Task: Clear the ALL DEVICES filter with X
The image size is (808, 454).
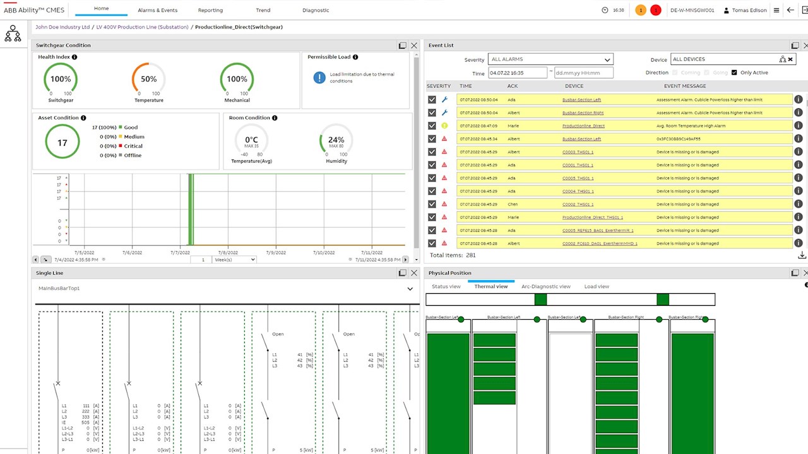Action: click(x=790, y=59)
